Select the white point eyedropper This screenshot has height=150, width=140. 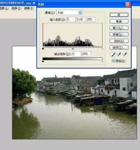[125, 54]
